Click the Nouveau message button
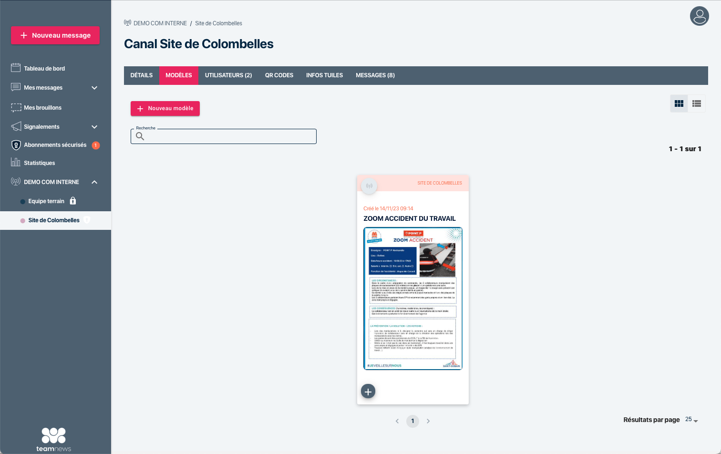 click(55, 35)
